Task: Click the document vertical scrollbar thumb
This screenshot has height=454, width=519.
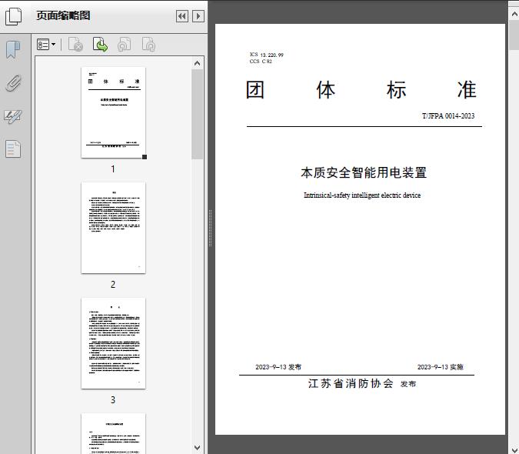Action: [x=514, y=35]
